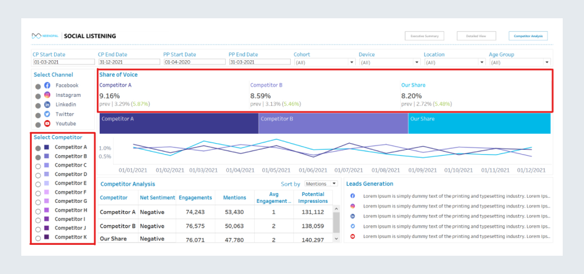Select Competitor F radio button

point(38,194)
